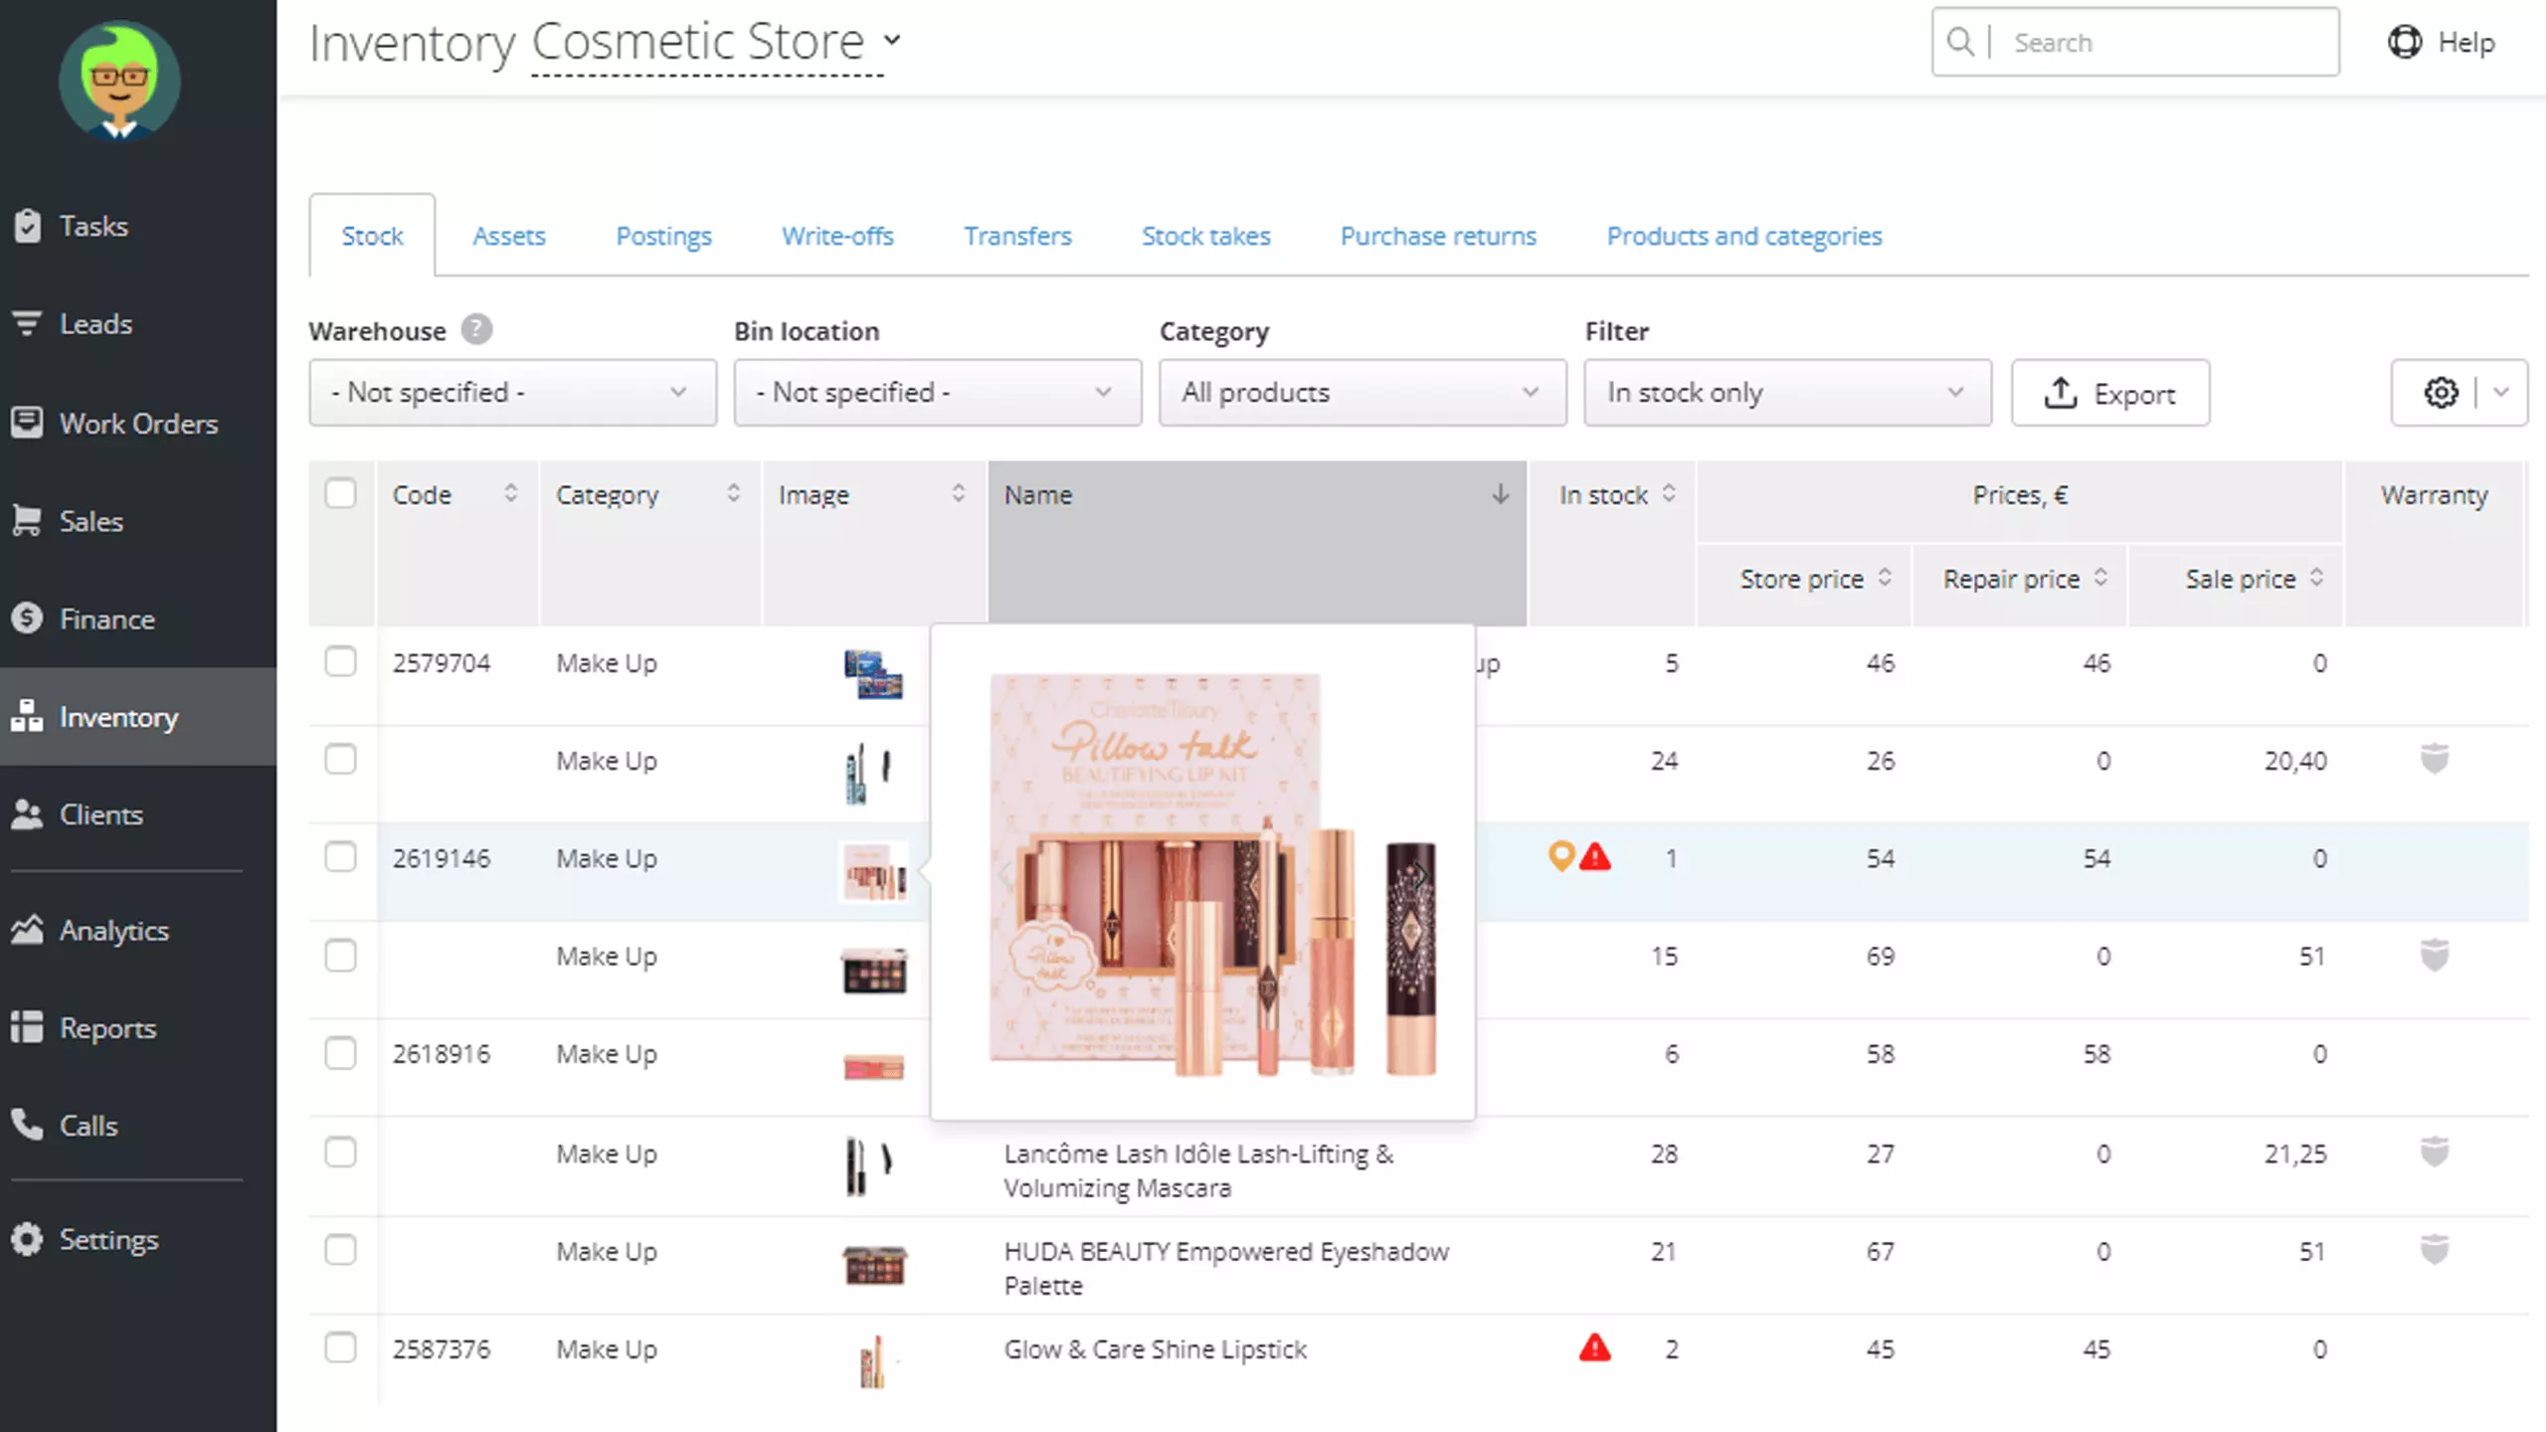The width and height of the screenshot is (2546, 1432).
Task: Open the Postings tab
Action: (663, 236)
